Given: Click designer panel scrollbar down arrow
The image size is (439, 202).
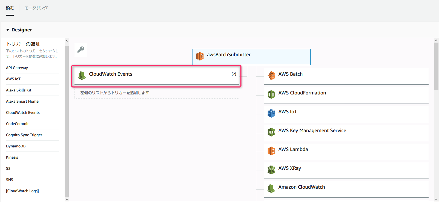Looking at the screenshot, I should [x=437, y=200].
